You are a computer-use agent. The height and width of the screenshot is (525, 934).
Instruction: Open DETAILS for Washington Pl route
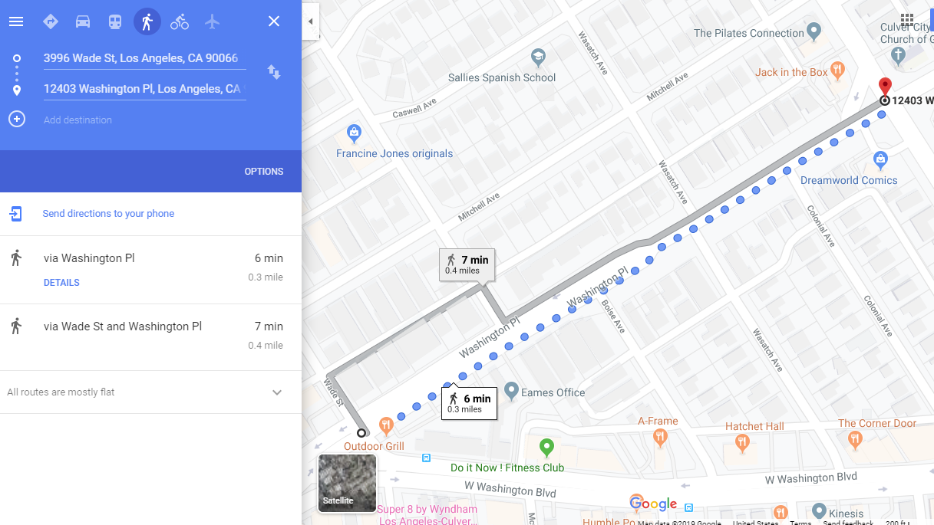pyautogui.click(x=61, y=283)
